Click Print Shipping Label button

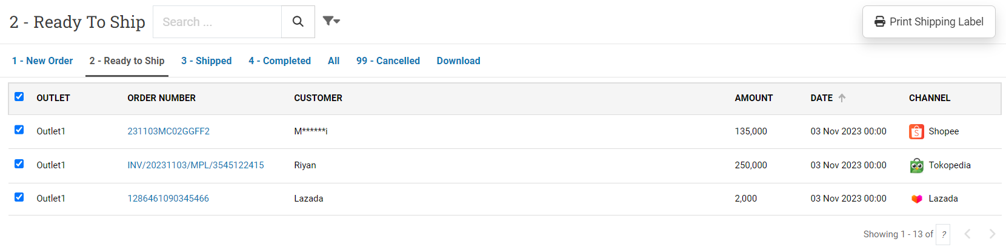tap(929, 22)
